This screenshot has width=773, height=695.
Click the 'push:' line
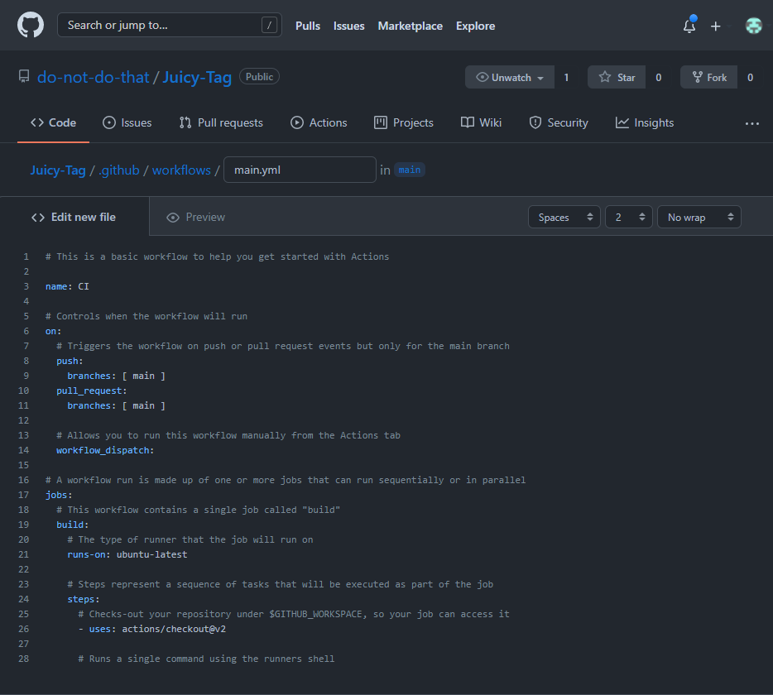click(70, 361)
